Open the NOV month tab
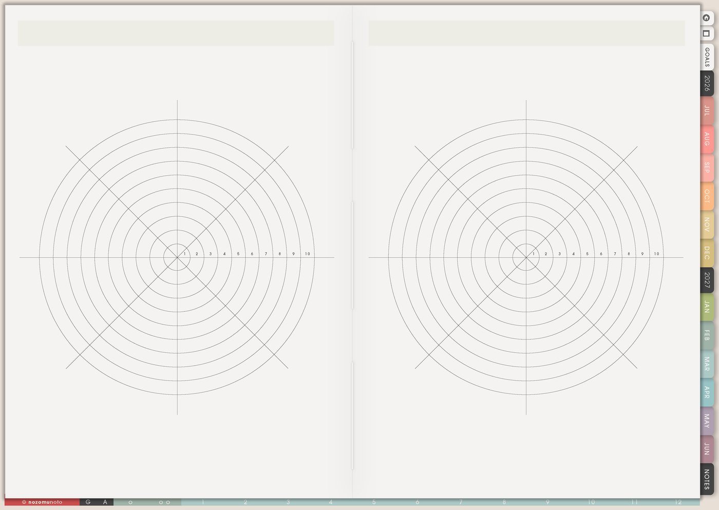 point(707,224)
